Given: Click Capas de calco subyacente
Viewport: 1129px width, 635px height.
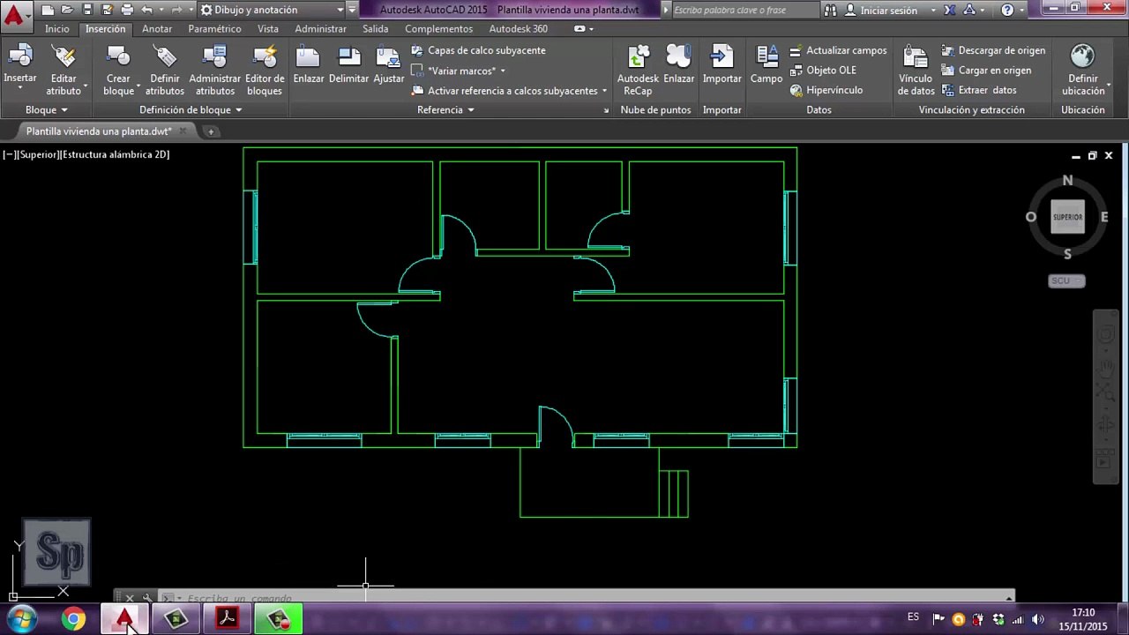Looking at the screenshot, I should pyautogui.click(x=479, y=50).
